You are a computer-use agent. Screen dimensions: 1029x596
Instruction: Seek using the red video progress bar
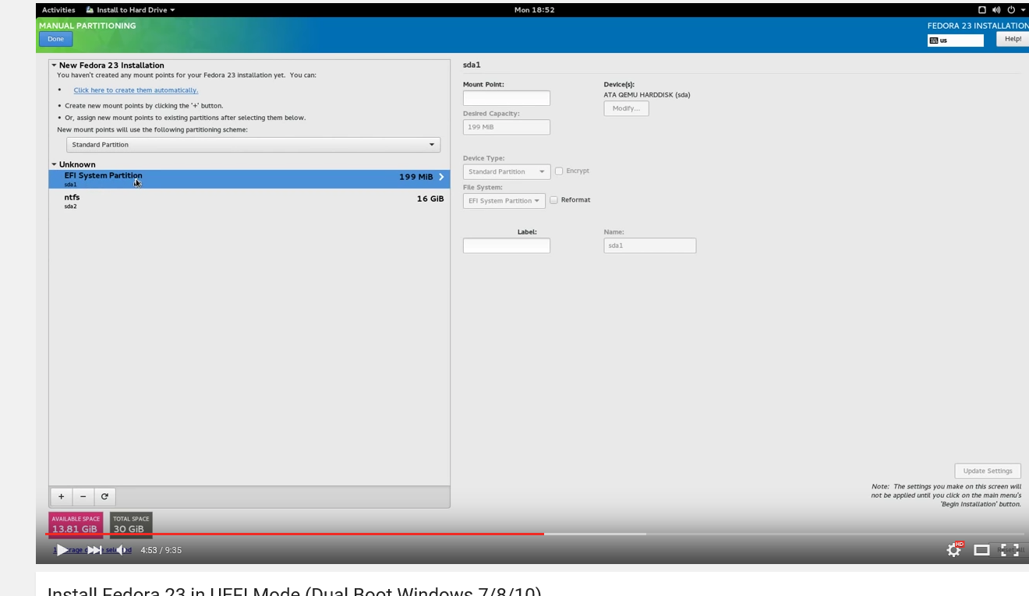[295, 534]
